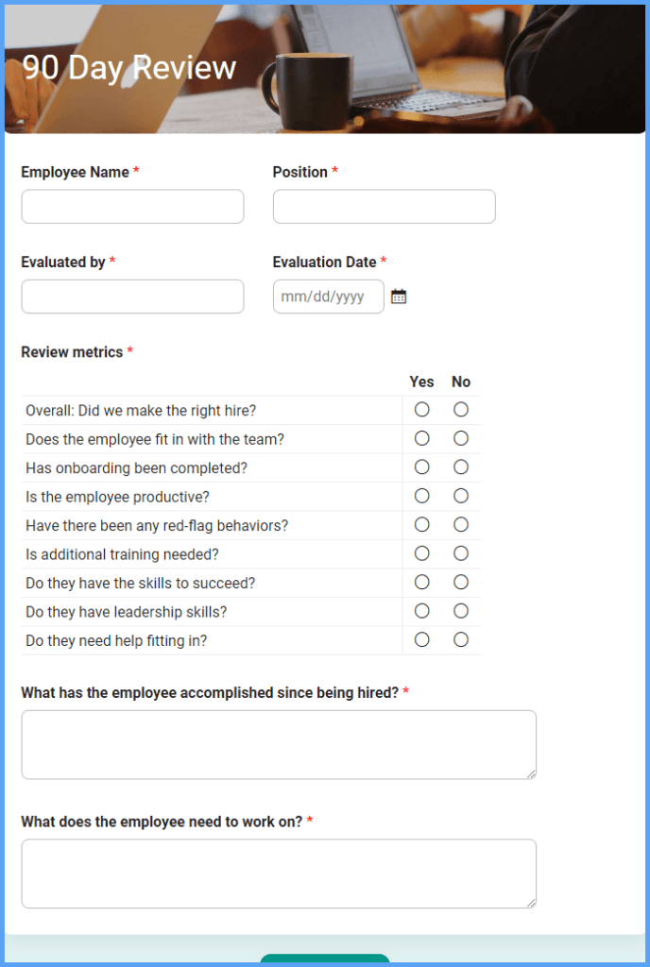Click the 'Yes' column header in Review metrics
The height and width of the screenshot is (967, 650).
click(x=421, y=382)
